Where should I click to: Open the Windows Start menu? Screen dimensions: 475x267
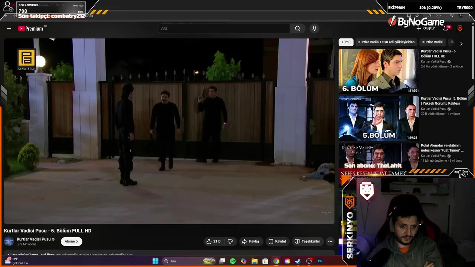tap(155, 261)
